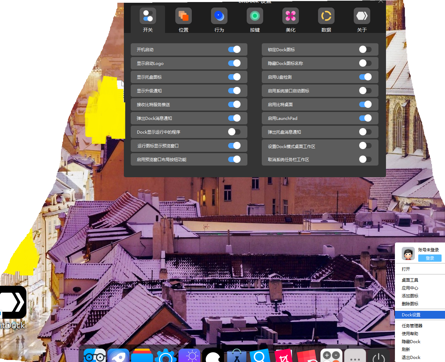Screen dimensions: 445x362
Task: Disable 启用U盘检测 switch
Action: [x=365, y=77]
